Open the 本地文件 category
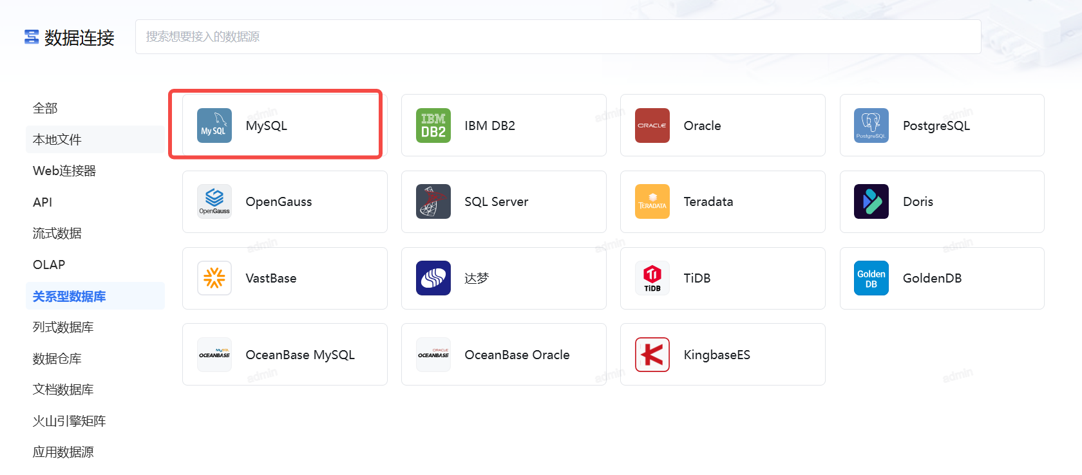The width and height of the screenshot is (1082, 475). tap(95, 140)
